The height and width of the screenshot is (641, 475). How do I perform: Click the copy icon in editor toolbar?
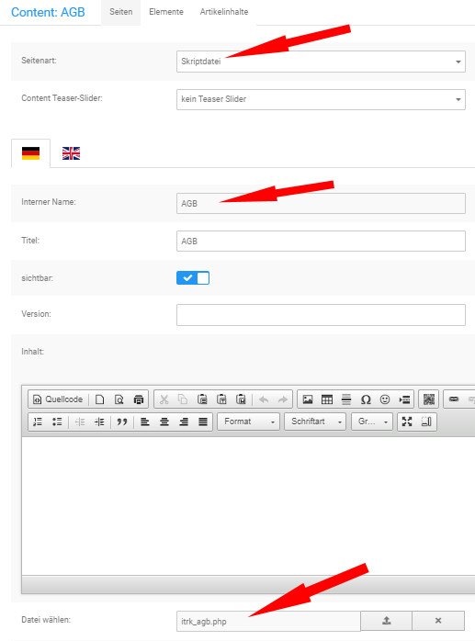pos(183,399)
